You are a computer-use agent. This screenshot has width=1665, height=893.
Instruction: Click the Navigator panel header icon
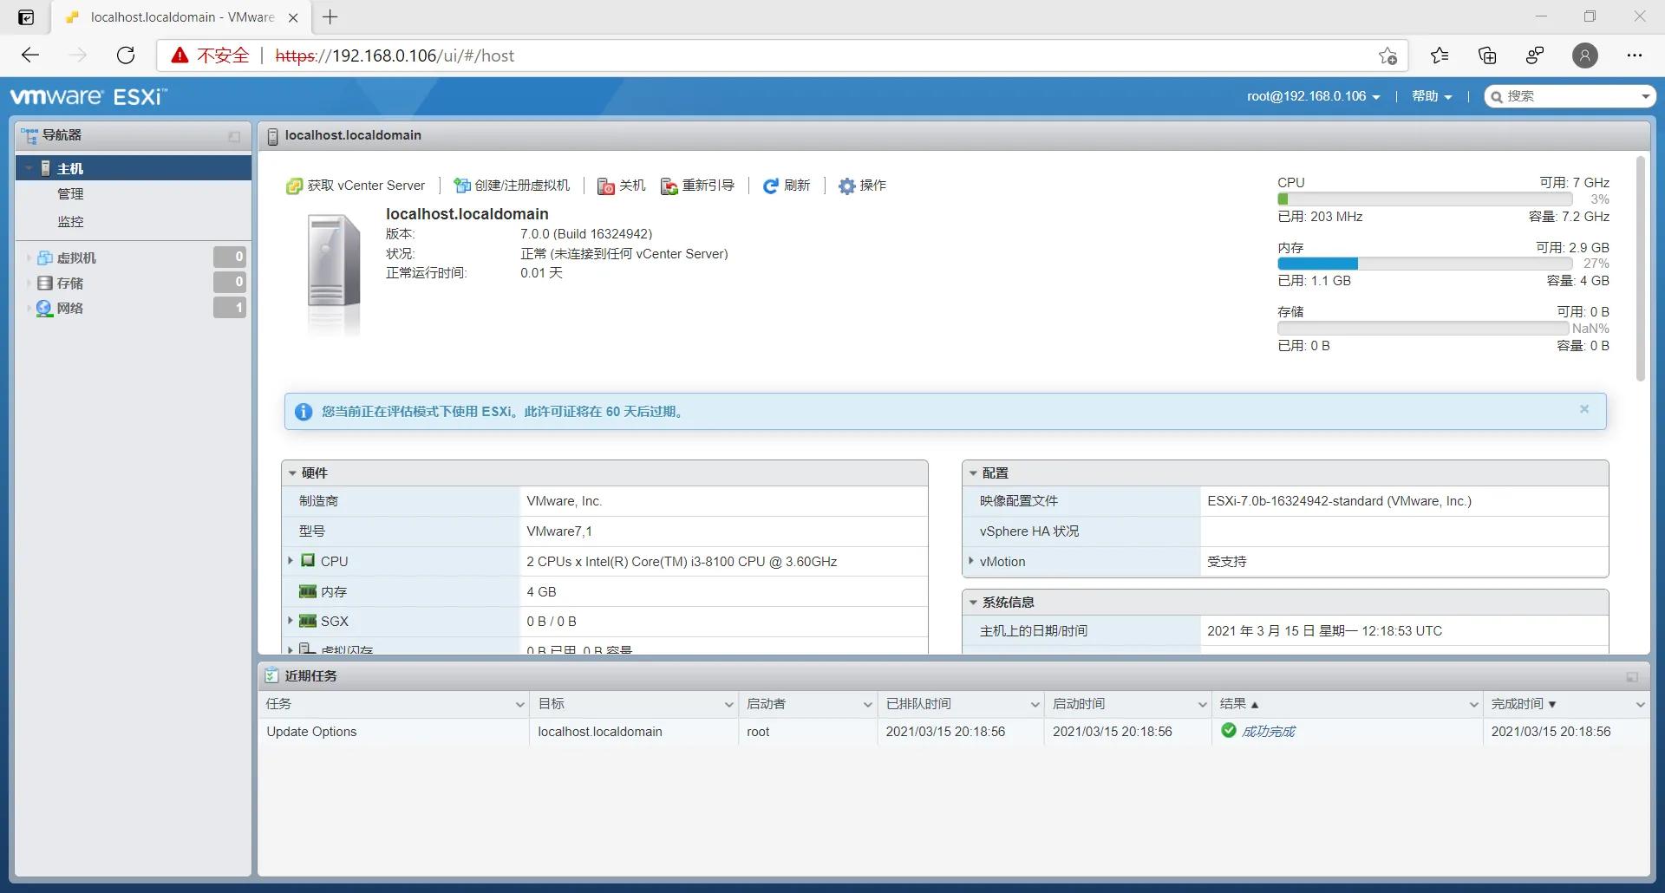click(30, 136)
